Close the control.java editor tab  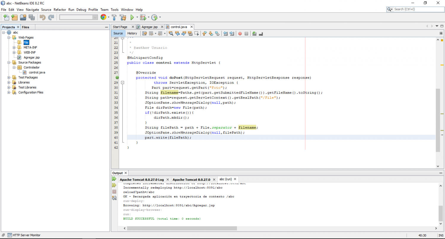(191, 27)
